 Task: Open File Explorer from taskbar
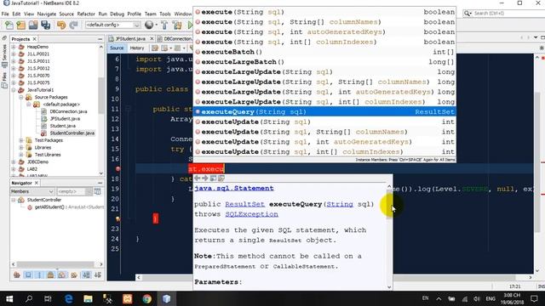point(88,298)
